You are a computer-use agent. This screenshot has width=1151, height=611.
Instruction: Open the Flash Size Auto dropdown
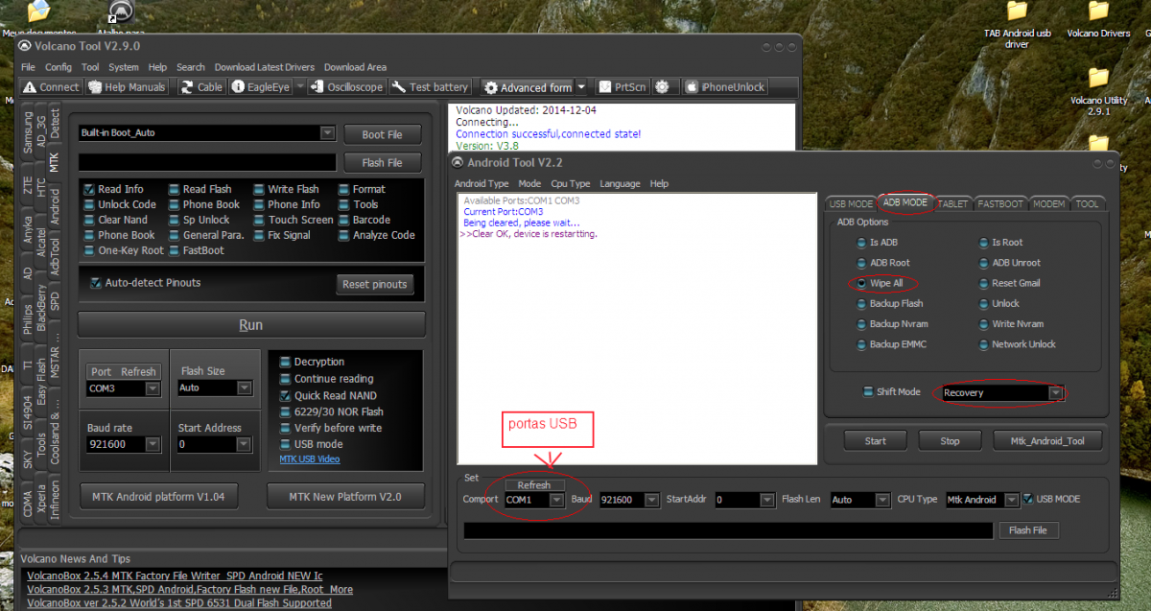point(244,388)
